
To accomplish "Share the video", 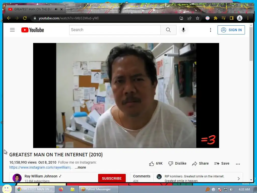I will pos(200,163).
